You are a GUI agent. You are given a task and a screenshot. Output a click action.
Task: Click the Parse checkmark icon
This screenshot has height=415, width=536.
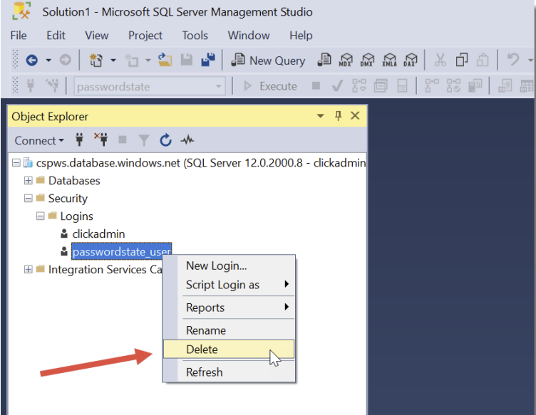click(x=337, y=86)
